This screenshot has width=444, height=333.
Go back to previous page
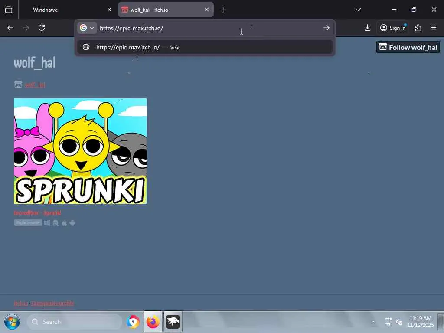(10, 28)
